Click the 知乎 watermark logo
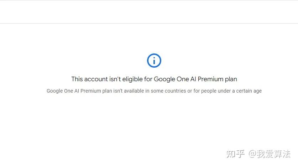 (x=235, y=154)
